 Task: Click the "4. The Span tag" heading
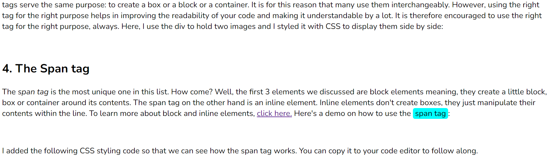tap(46, 69)
